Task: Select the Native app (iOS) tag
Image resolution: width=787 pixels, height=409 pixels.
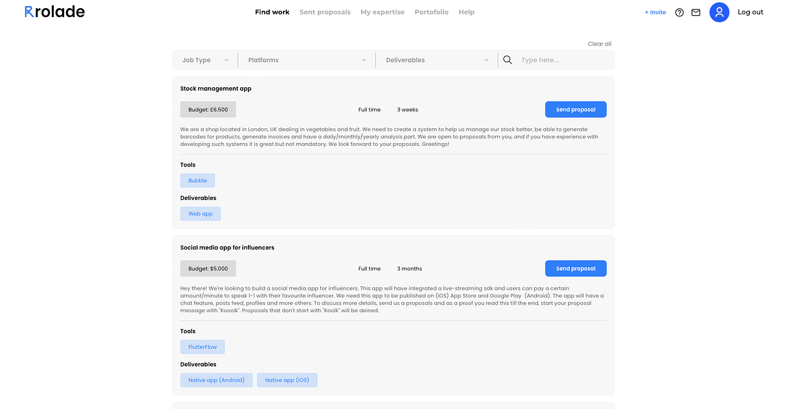Action: (x=287, y=380)
